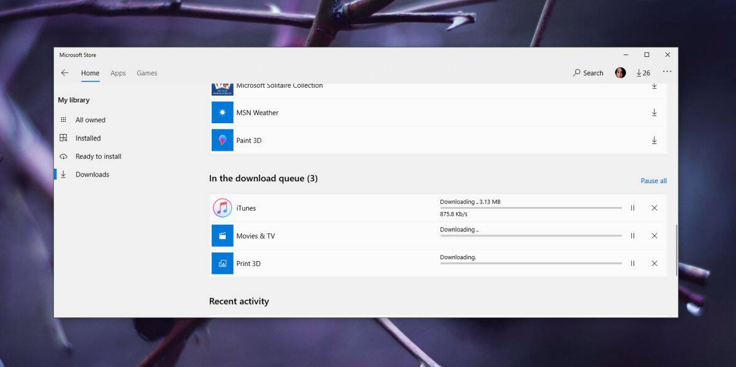Download Paint 3D via arrow icon
Screen dimensions: 736x367
click(654, 140)
